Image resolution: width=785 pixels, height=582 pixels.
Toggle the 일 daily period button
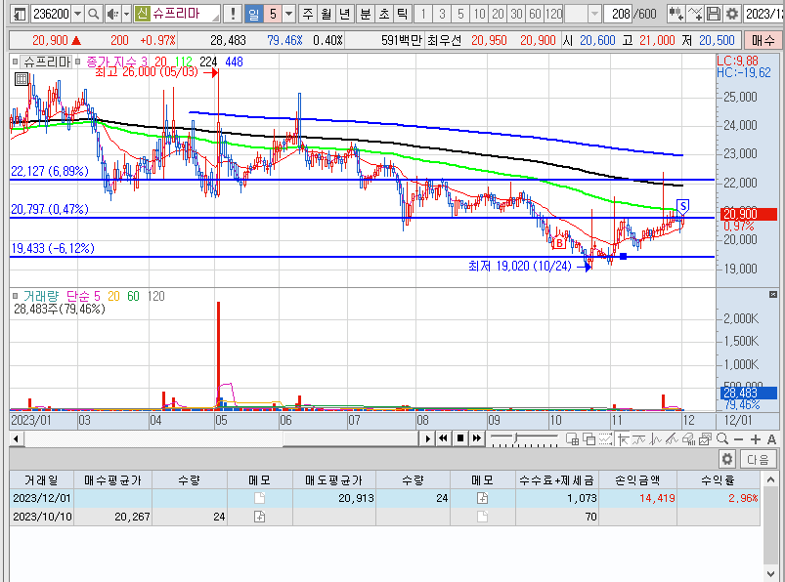click(x=254, y=14)
